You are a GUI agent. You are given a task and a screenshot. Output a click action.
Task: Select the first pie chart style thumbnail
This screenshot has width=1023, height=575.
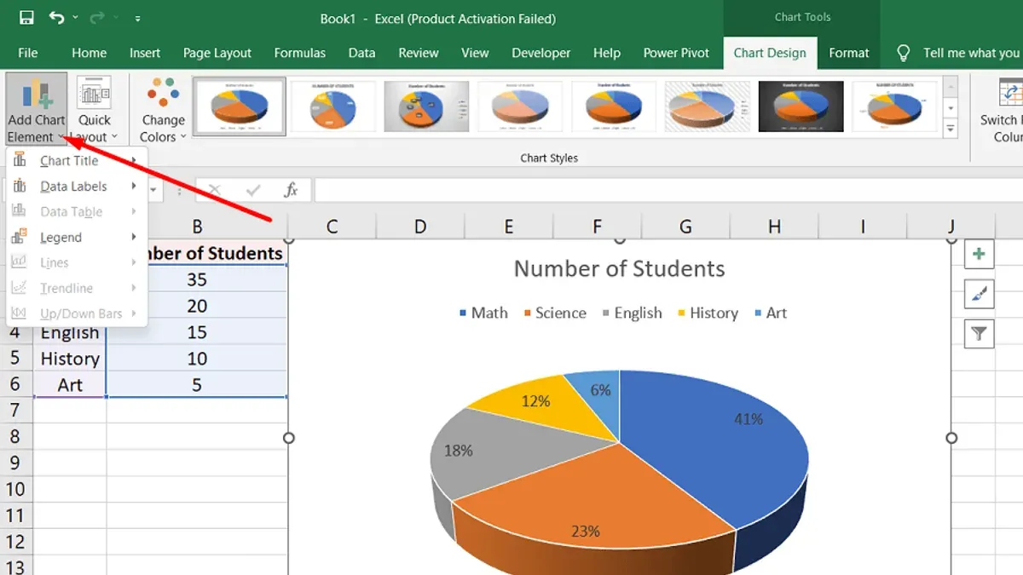click(240, 106)
